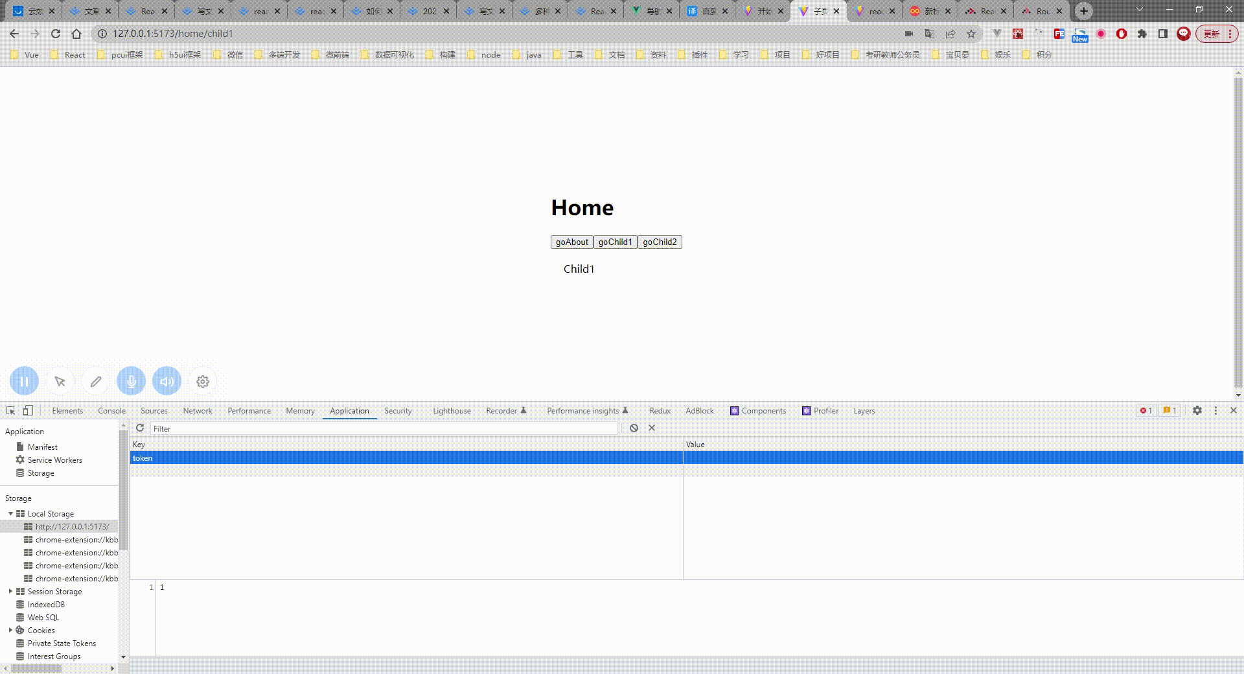Pause the screen recording overlay
This screenshot has height=674, width=1244.
point(24,382)
